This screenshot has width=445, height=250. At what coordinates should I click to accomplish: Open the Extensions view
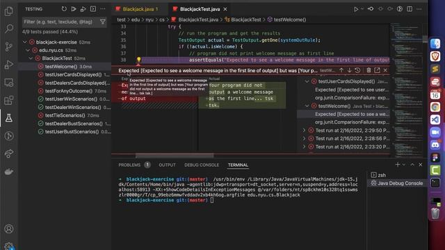coord(9,100)
